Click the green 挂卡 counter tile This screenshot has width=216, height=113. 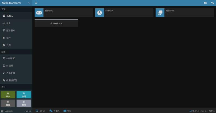click(8, 95)
